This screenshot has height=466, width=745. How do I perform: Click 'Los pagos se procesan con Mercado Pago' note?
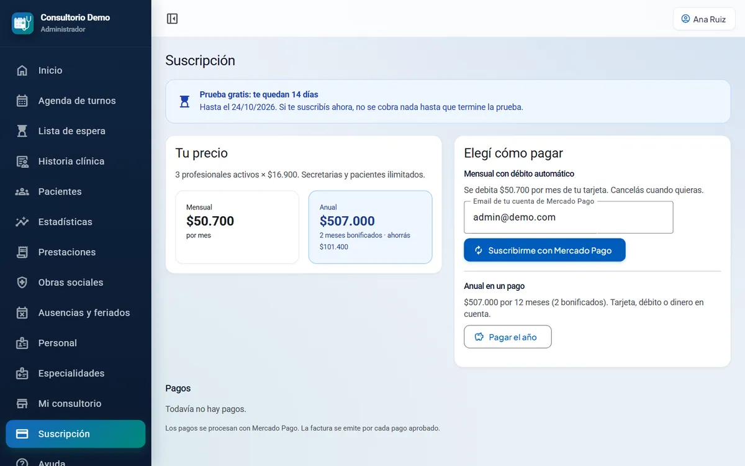point(302,428)
